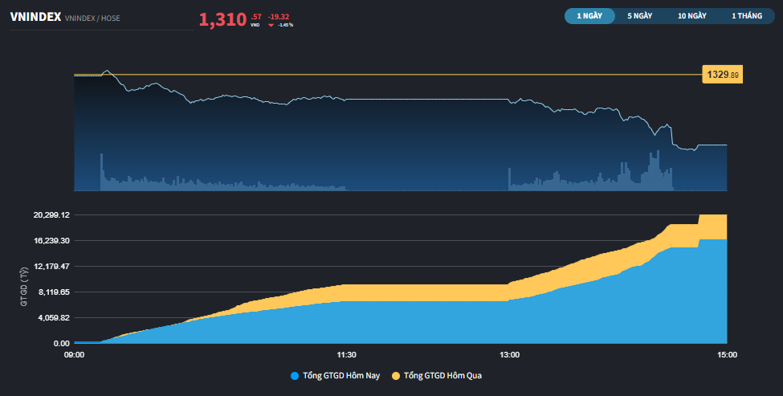Switch to the 5 NGÀY time range
Screen dimensions: 783x396
639,15
